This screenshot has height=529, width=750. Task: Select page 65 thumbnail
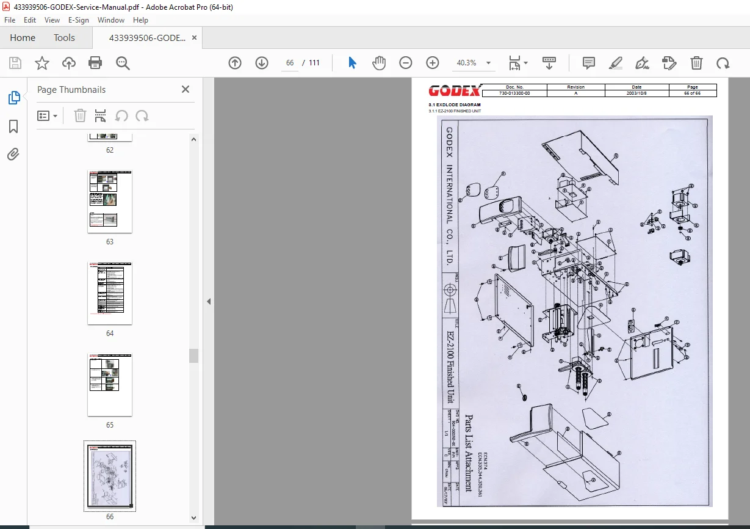pyautogui.click(x=110, y=385)
